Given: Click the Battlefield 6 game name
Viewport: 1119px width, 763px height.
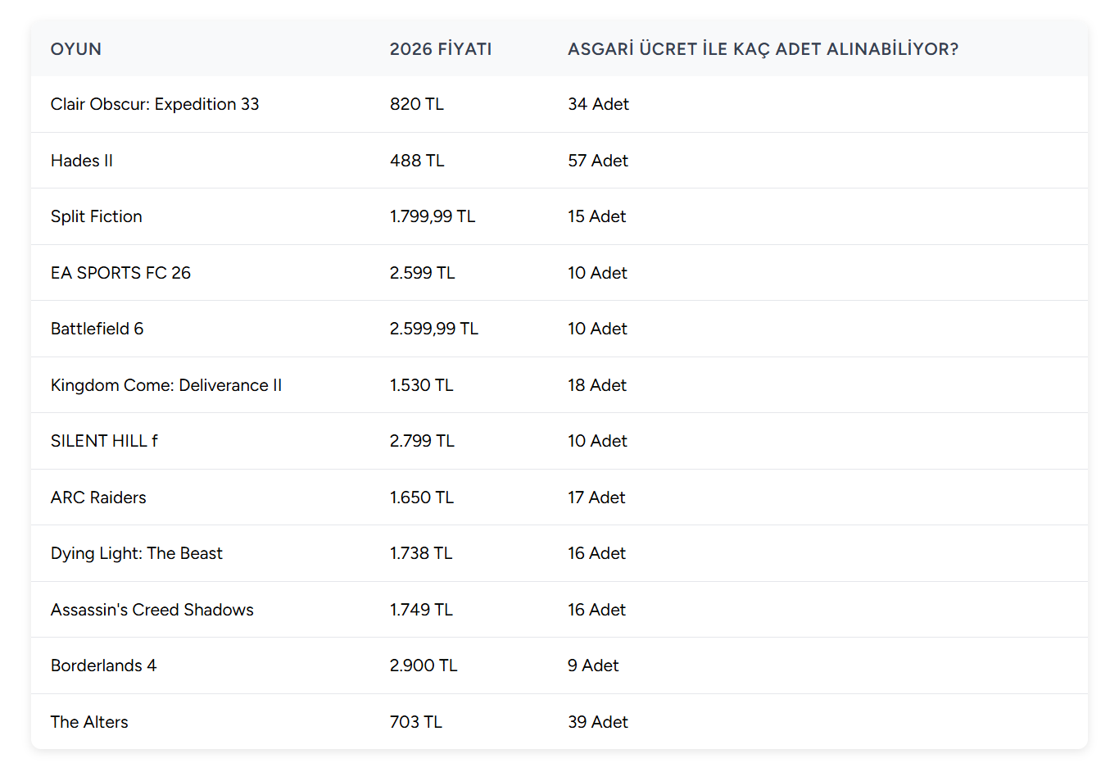Looking at the screenshot, I should pos(97,329).
